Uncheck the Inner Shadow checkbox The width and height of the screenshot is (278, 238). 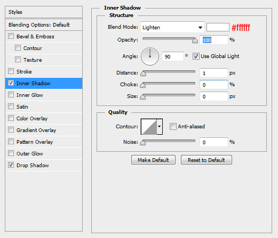tap(11, 83)
